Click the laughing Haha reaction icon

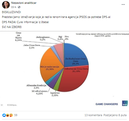[7, 115]
